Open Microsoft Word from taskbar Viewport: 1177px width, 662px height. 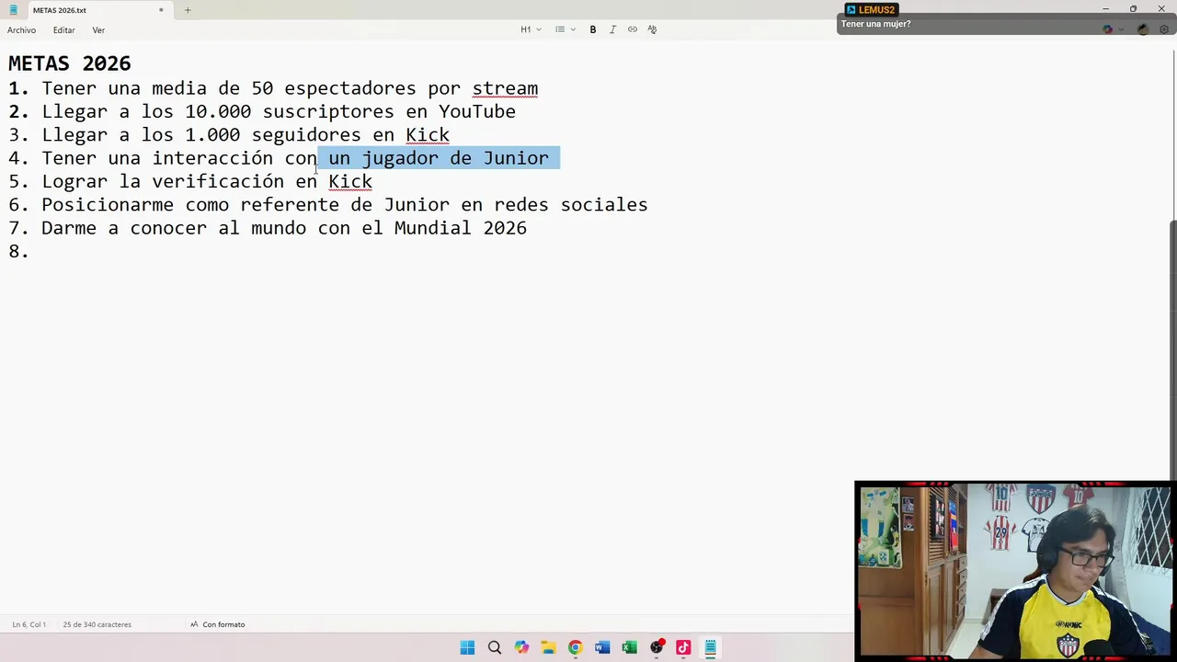coord(602,647)
